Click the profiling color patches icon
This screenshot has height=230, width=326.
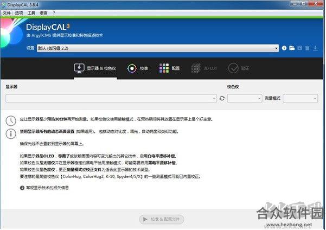pos(164,68)
